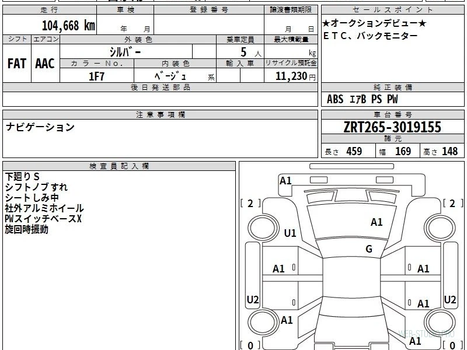Click the A1 mark on the hood
The width and height of the screenshot is (467, 350).
[x=377, y=222]
